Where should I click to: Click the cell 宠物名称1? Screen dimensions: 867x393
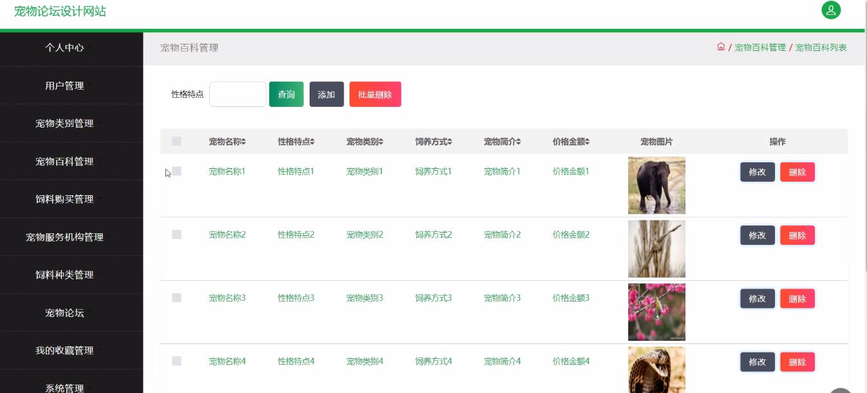pos(227,171)
